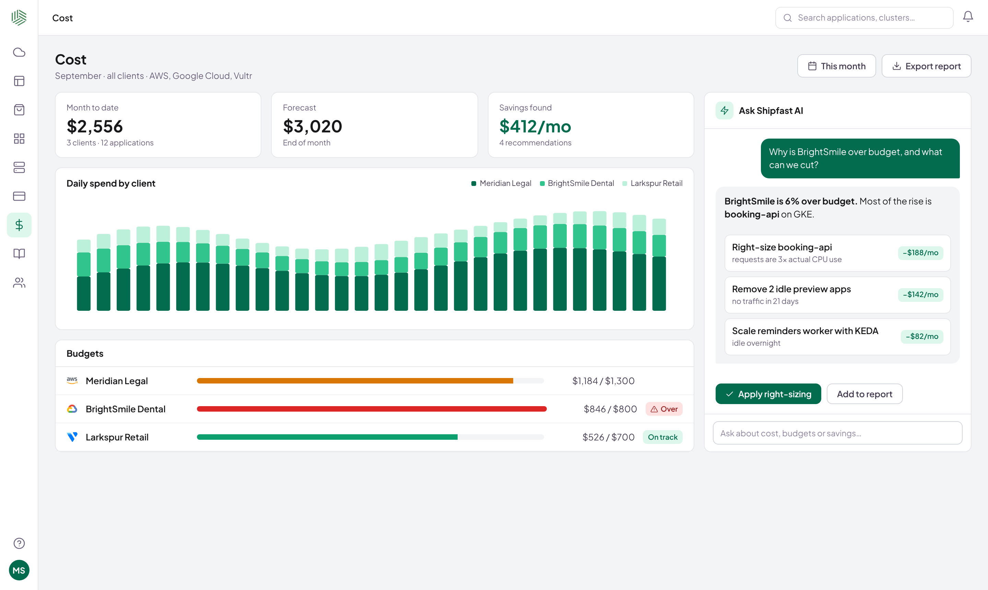Open the cloud sidebar icon
Viewport: 988px width, 590px height.
pyautogui.click(x=19, y=52)
